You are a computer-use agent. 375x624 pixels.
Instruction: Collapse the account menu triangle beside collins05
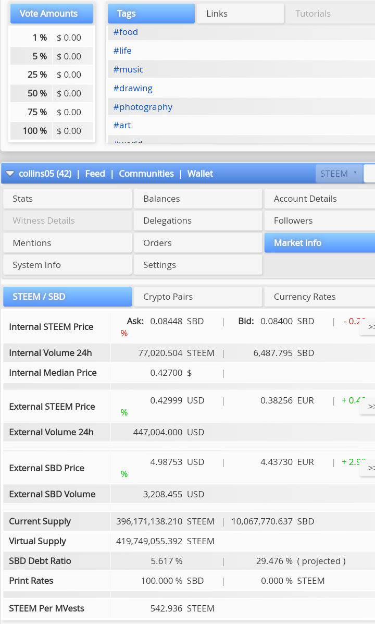click(x=10, y=174)
